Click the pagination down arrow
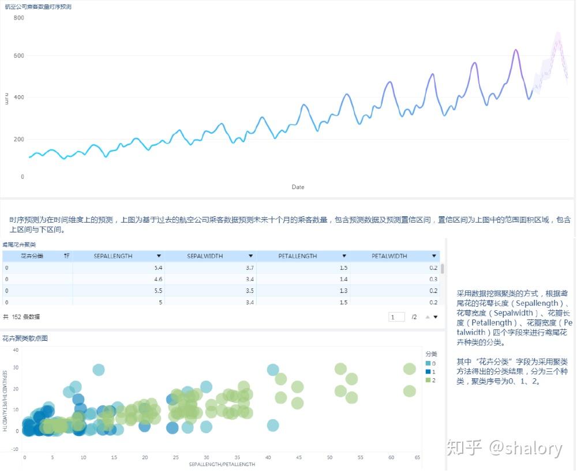 click(x=435, y=316)
